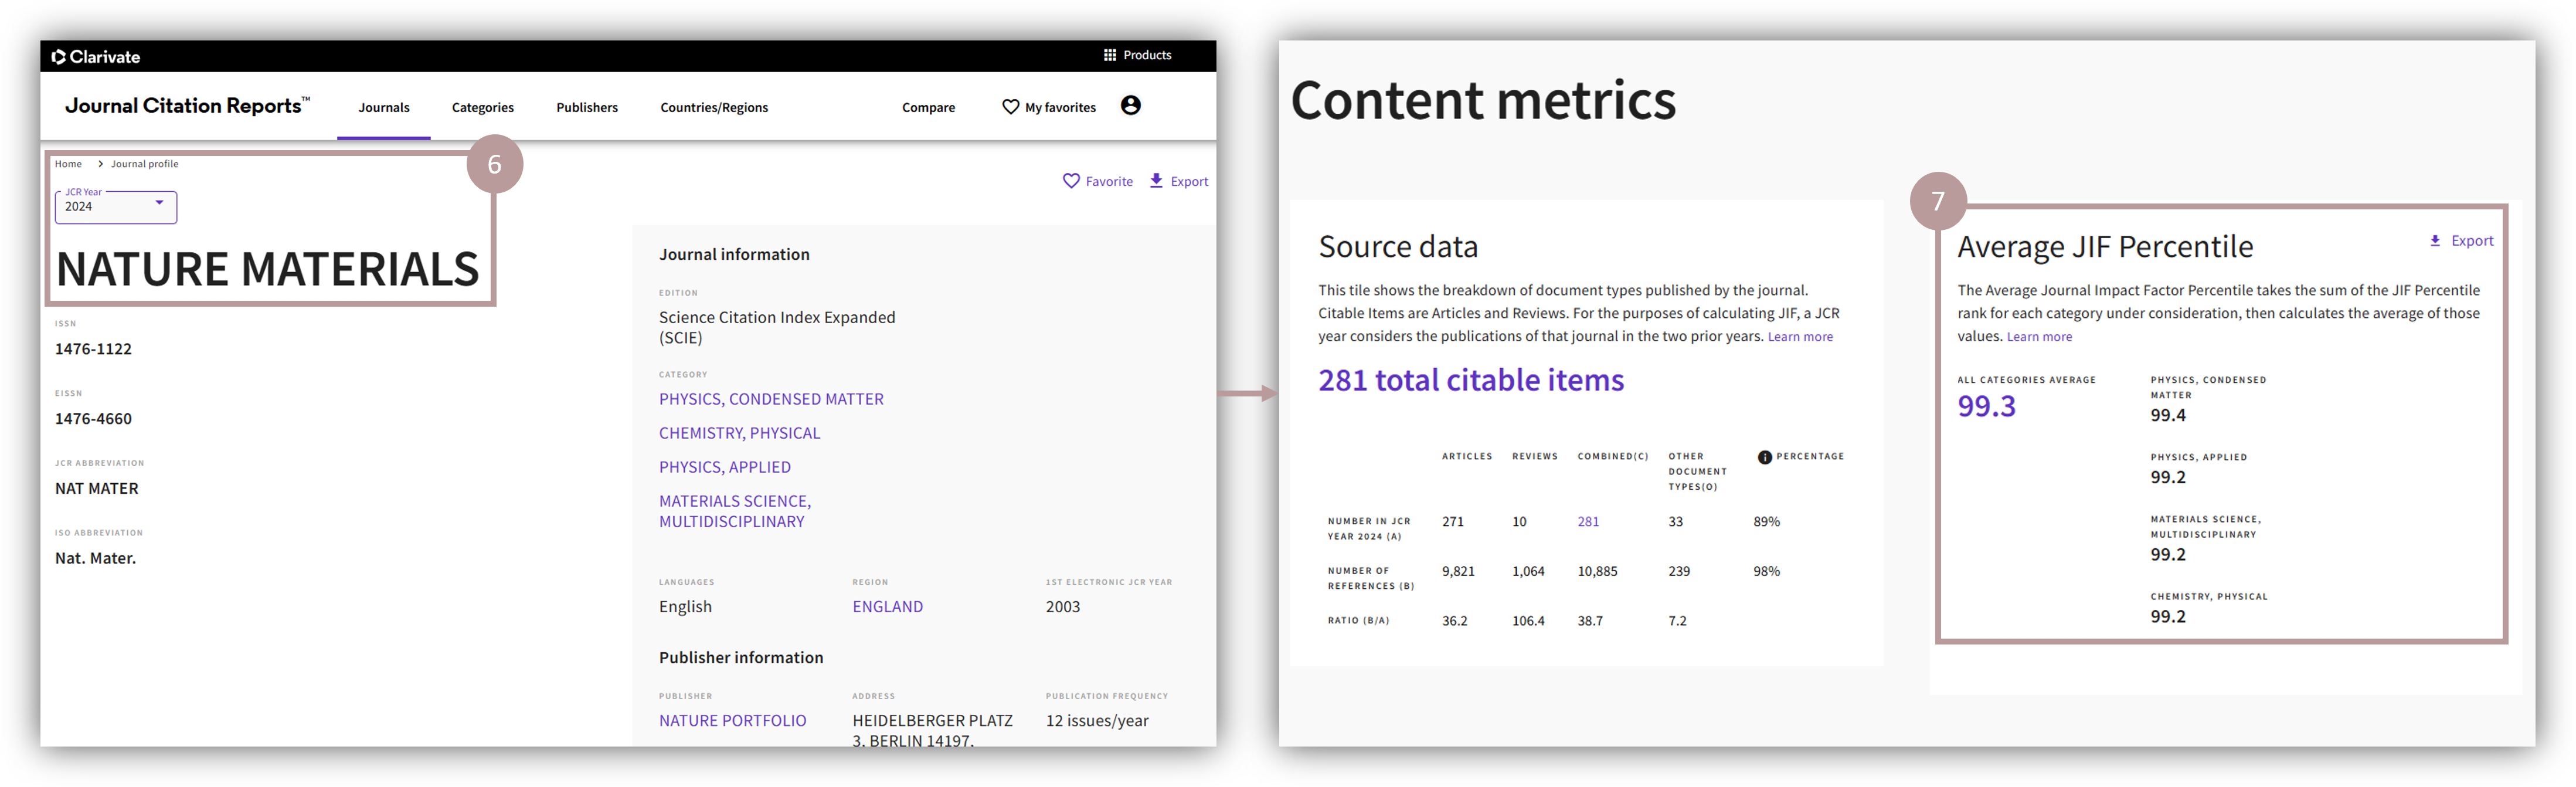This screenshot has height=787, width=2576.
Task: Click 12 issues/year publication frequency
Action: tap(1097, 721)
